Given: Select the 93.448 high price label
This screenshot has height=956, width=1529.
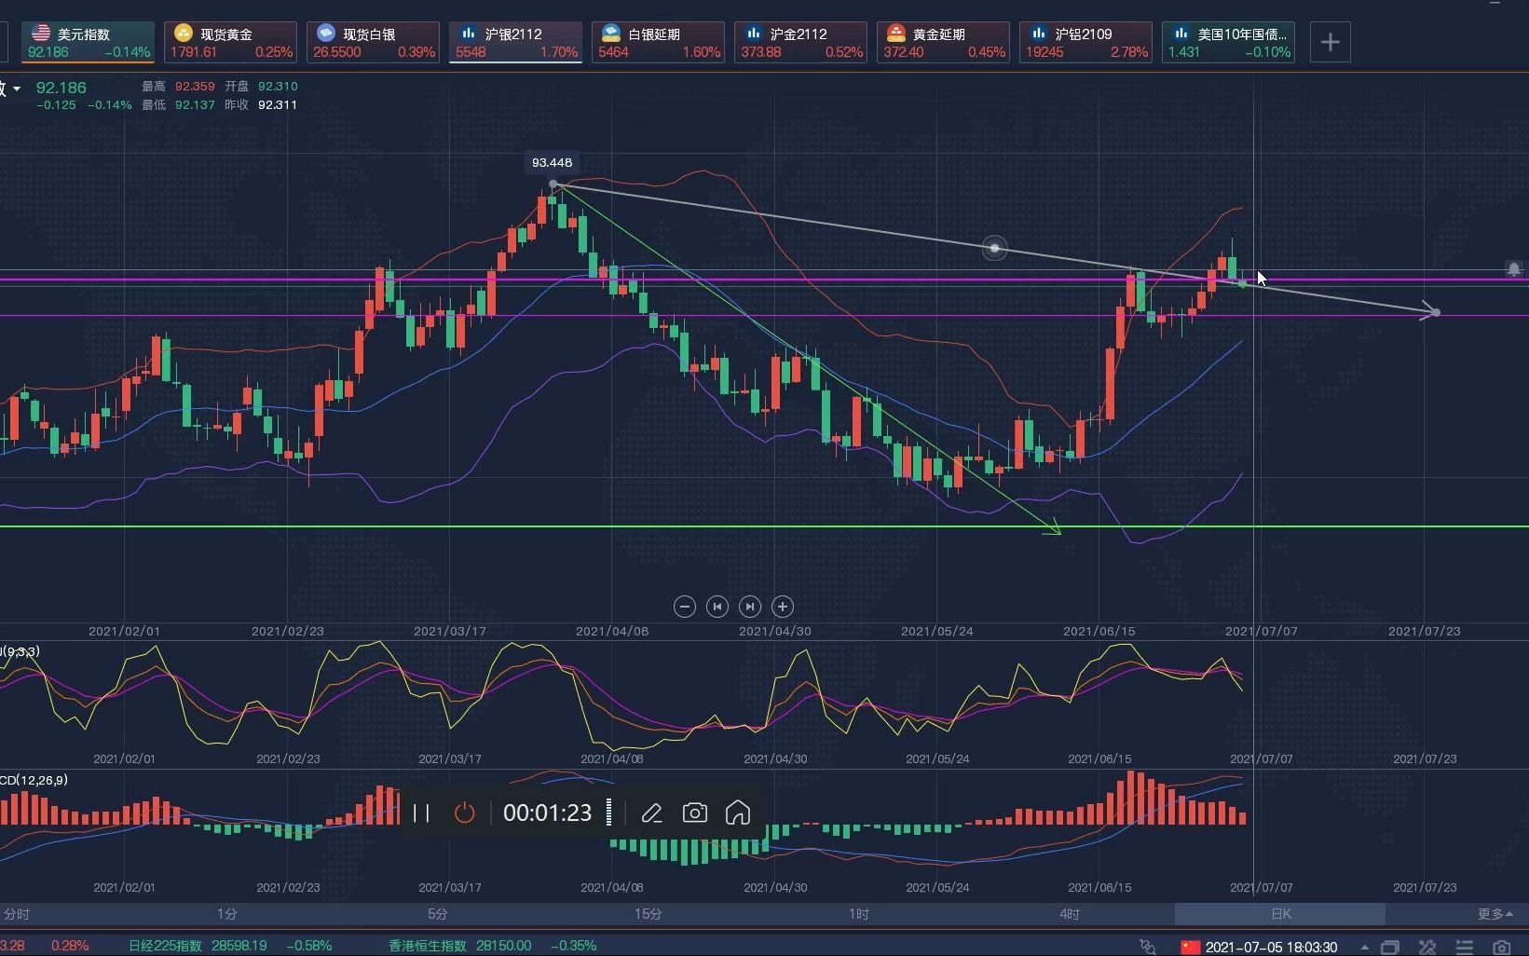Looking at the screenshot, I should [552, 162].
